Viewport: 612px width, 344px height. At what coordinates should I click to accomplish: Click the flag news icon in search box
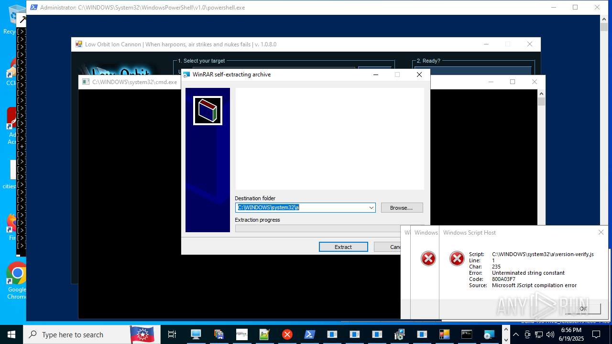point(142,334)
